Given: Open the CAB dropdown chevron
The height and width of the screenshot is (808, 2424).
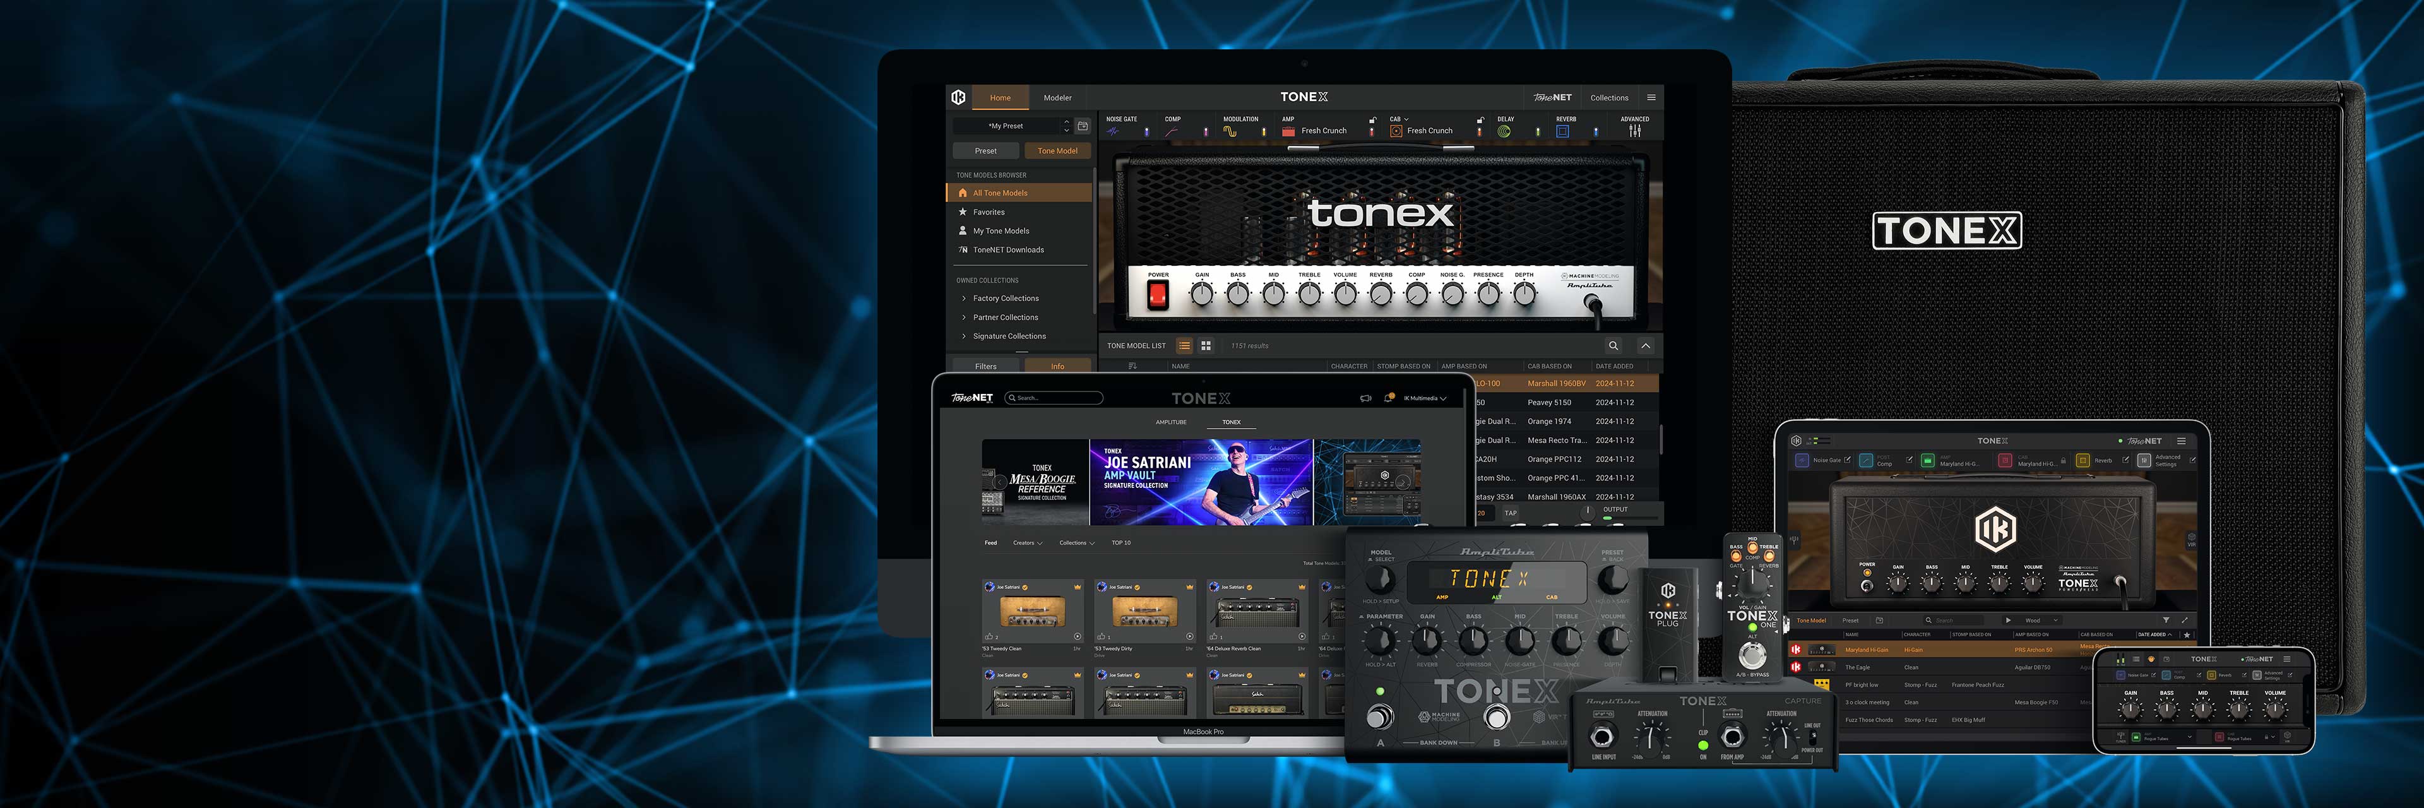Looking at the screenshot, I should (1406, 119).
